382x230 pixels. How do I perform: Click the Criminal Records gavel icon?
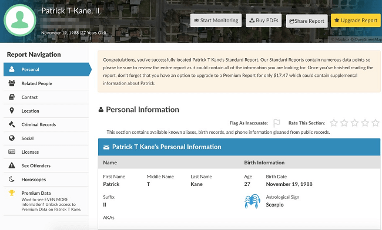pos(12,124)
